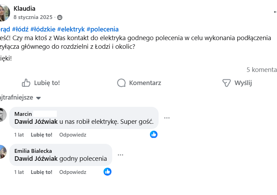277x195 pixels.
Task: Open post options menu at top right
Action: (x=275, y=12)
